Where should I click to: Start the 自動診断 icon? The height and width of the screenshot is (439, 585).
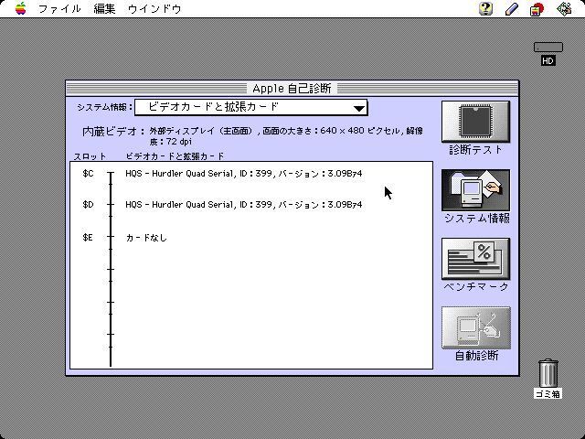475,327
